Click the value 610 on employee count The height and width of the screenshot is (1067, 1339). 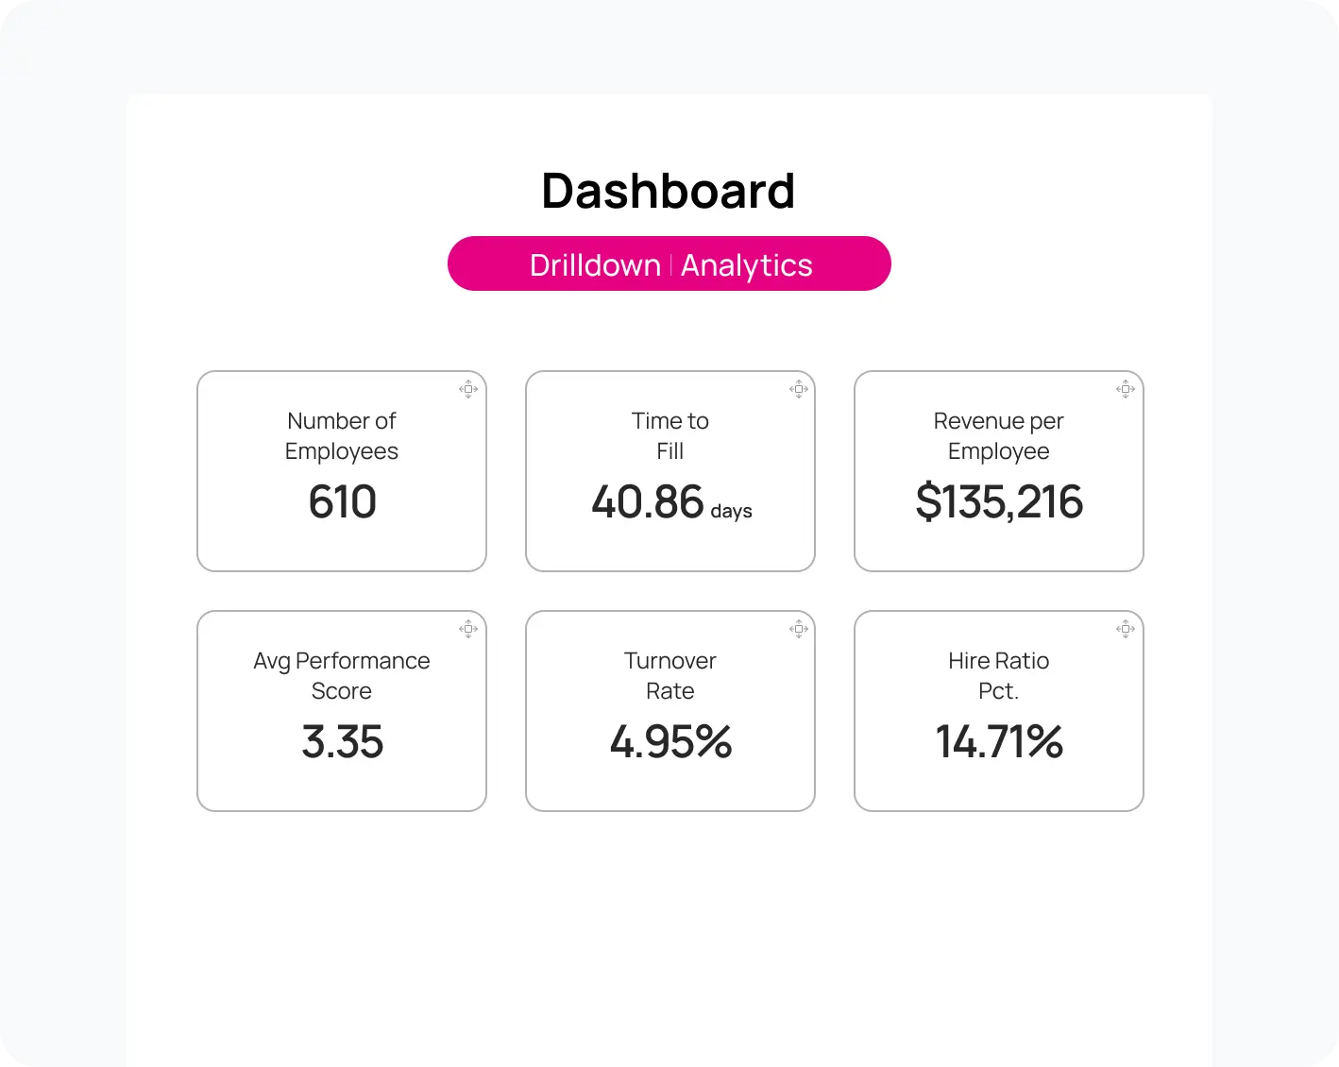341,501
